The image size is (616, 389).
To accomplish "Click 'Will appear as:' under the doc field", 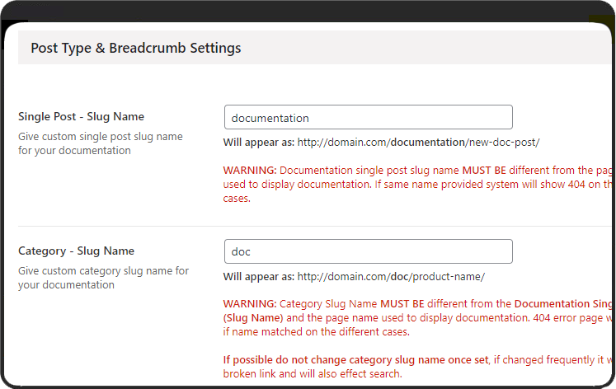I will point(259,277).
